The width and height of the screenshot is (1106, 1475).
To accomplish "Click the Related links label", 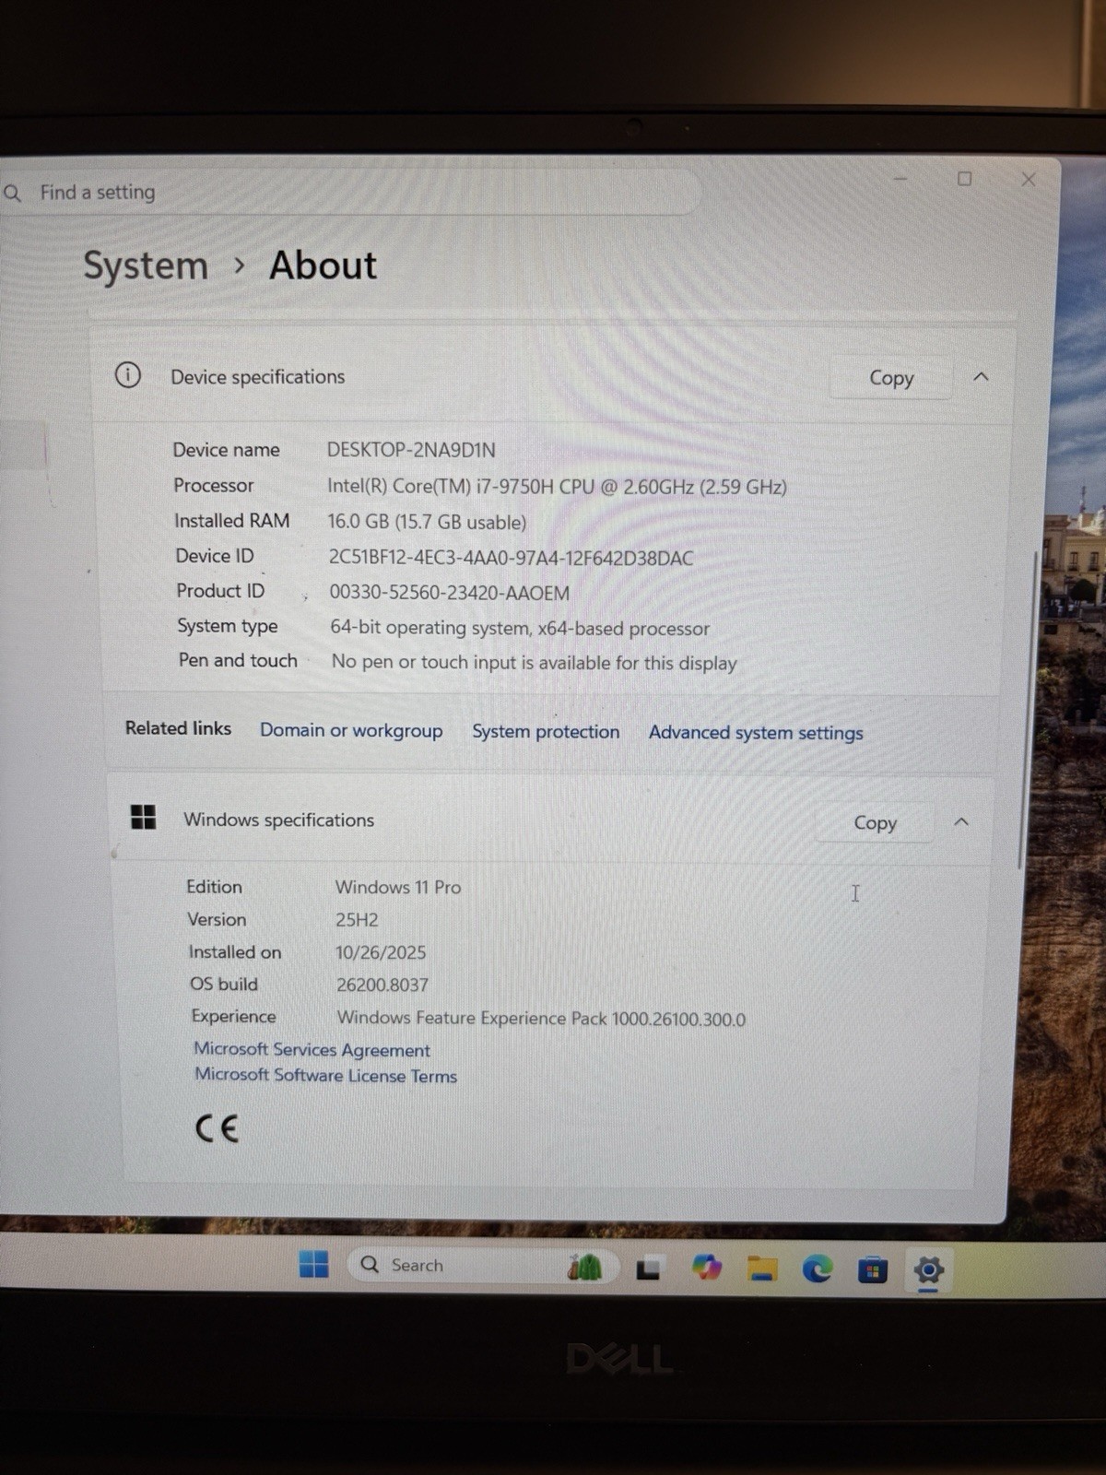I will [178, 728].
